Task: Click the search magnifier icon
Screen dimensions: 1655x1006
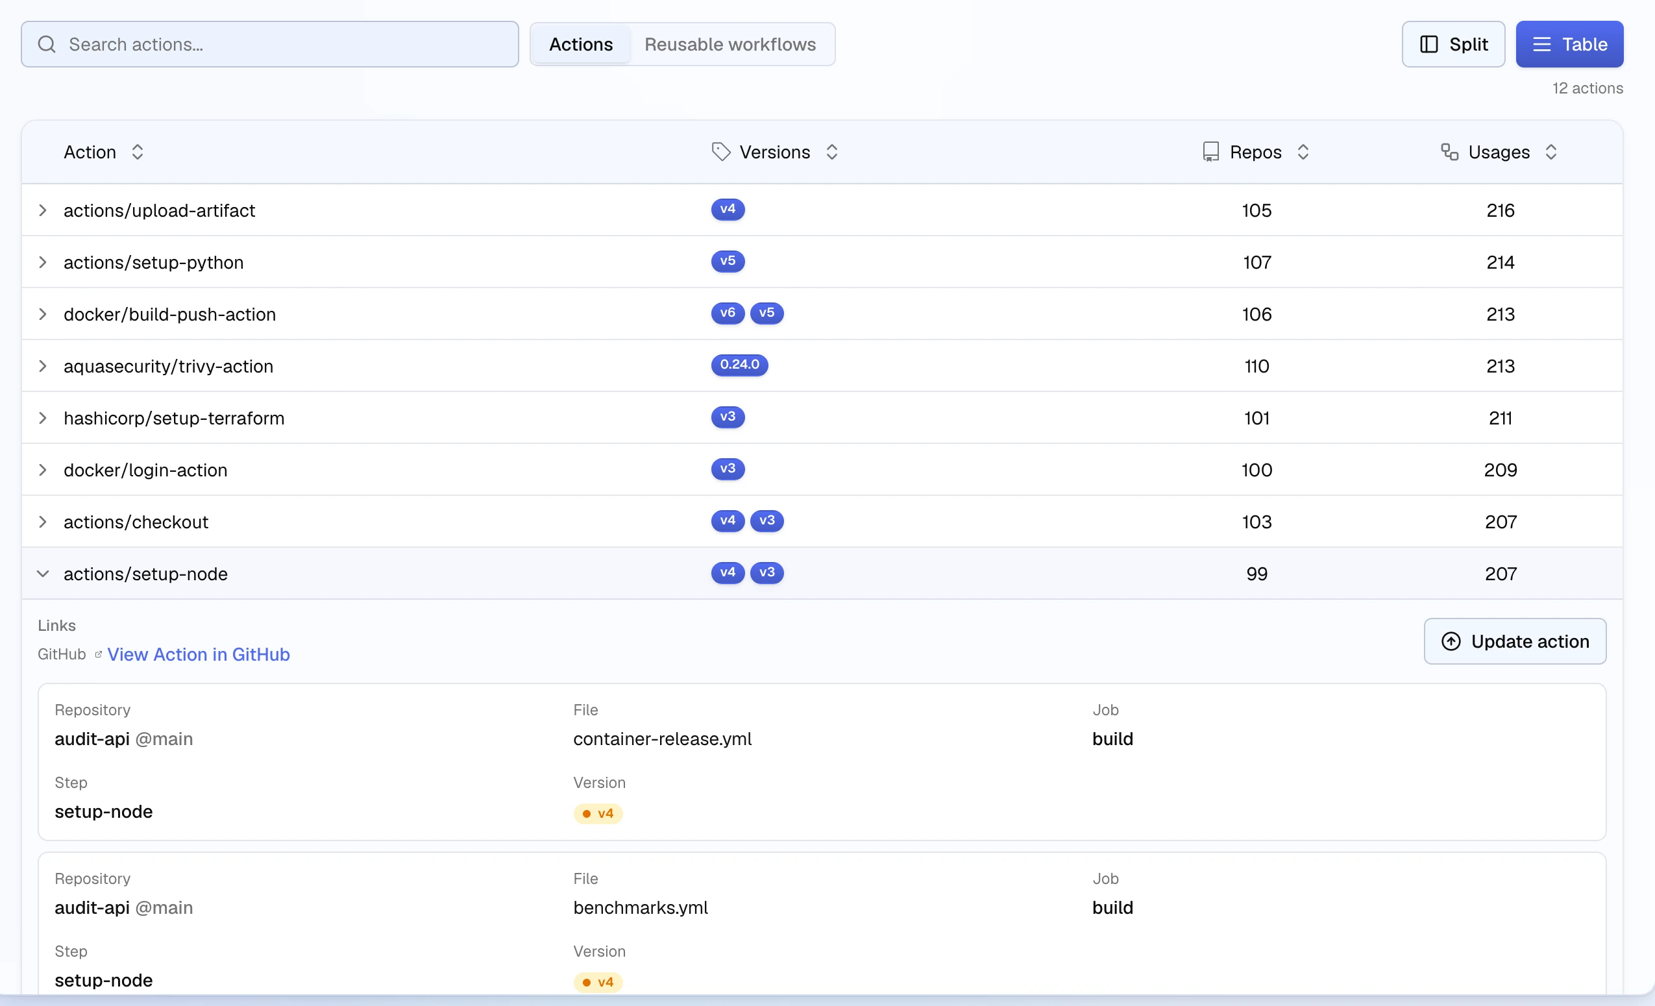Action: [x=46, y=44]
